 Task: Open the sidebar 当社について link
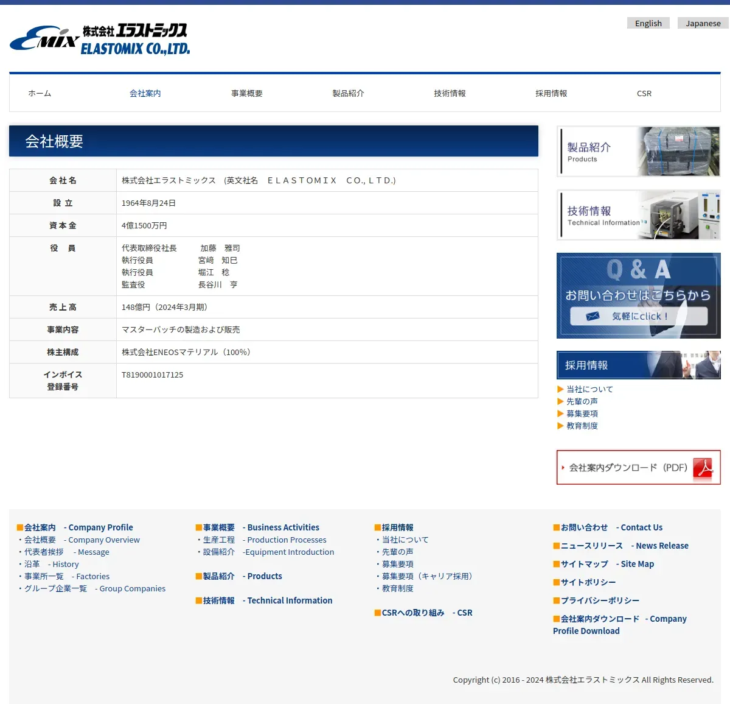589,389
